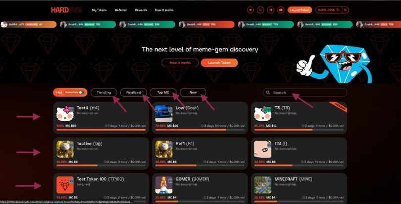Open the Telegram social icon in header
The height and width of the screenshot is (204, 401).
pyautogui.click(x=271, y=10)
